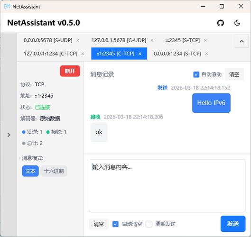The image size is (251, 237).
Task: Collapse the tab bar chevron
Action: [x=242, y=41]
